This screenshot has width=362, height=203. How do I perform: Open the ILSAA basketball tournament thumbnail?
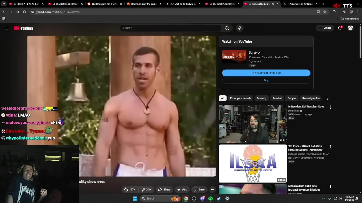click(x=253, y=164)
